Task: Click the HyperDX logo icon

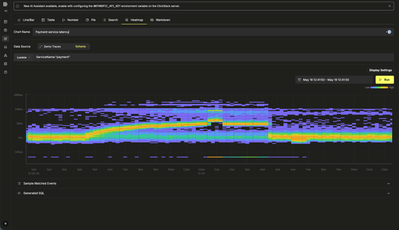Action: [x=5, y=4]
